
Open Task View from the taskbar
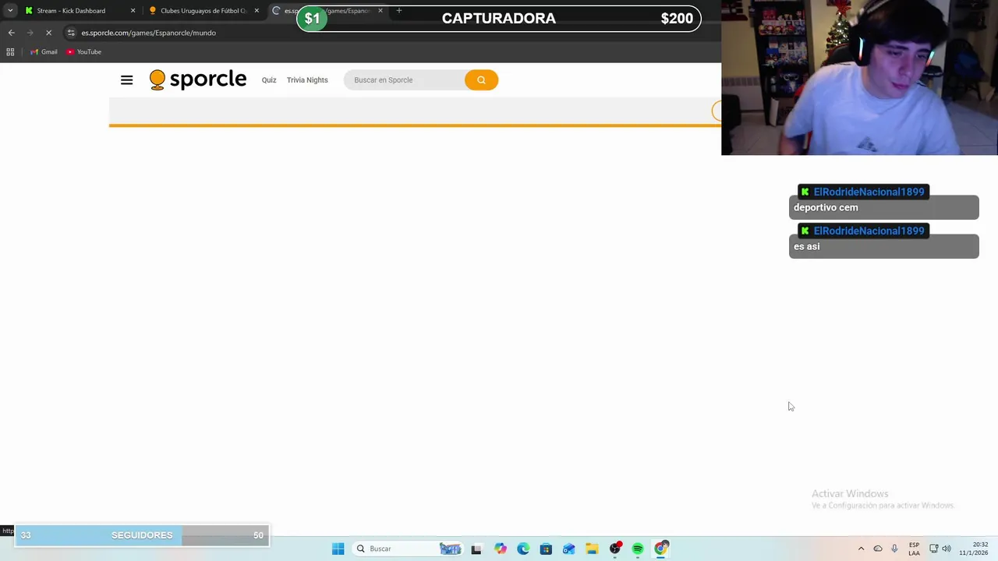pyautogui.click(x=476, y=549)
